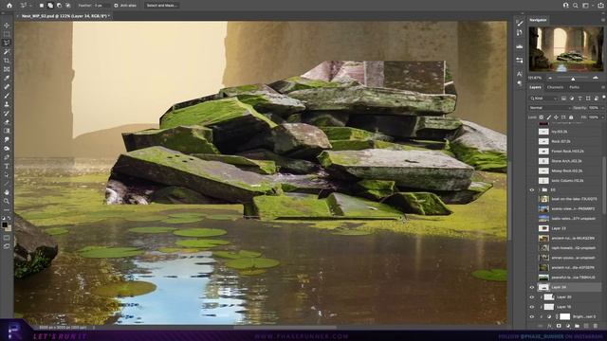Select the Move tool

tap(7, 26)
